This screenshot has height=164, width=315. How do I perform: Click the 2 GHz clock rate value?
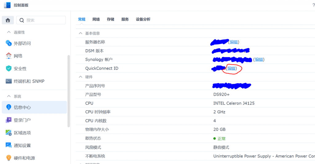tap(219, 112)
